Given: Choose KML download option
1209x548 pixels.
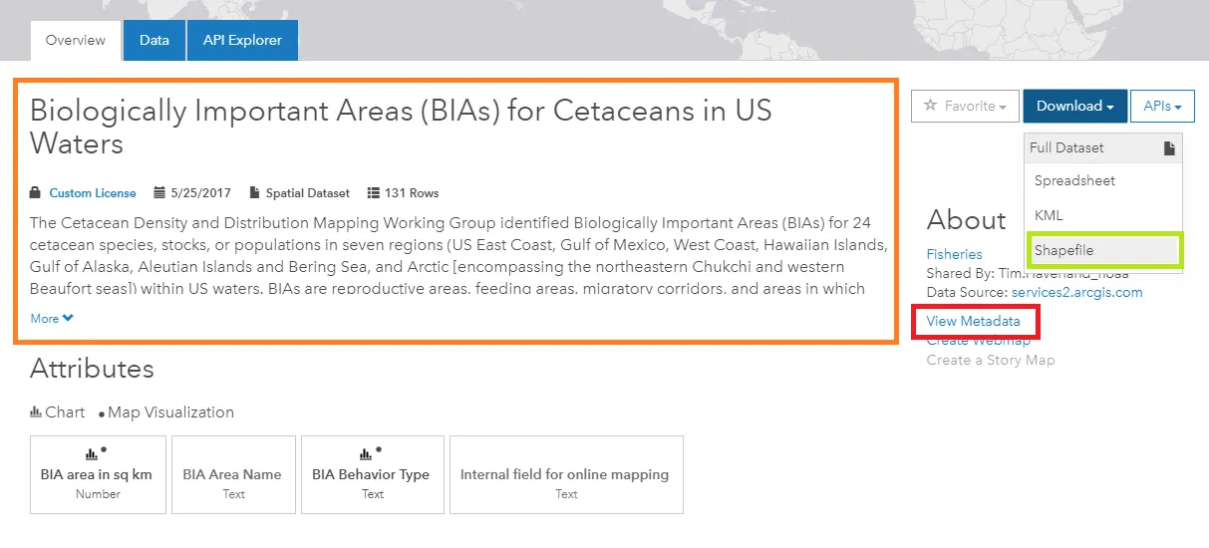Looking at the screenshot, I should click(1049, 215).
